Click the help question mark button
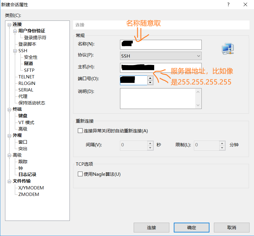254x236 pixels. click(x=228, y=4)
